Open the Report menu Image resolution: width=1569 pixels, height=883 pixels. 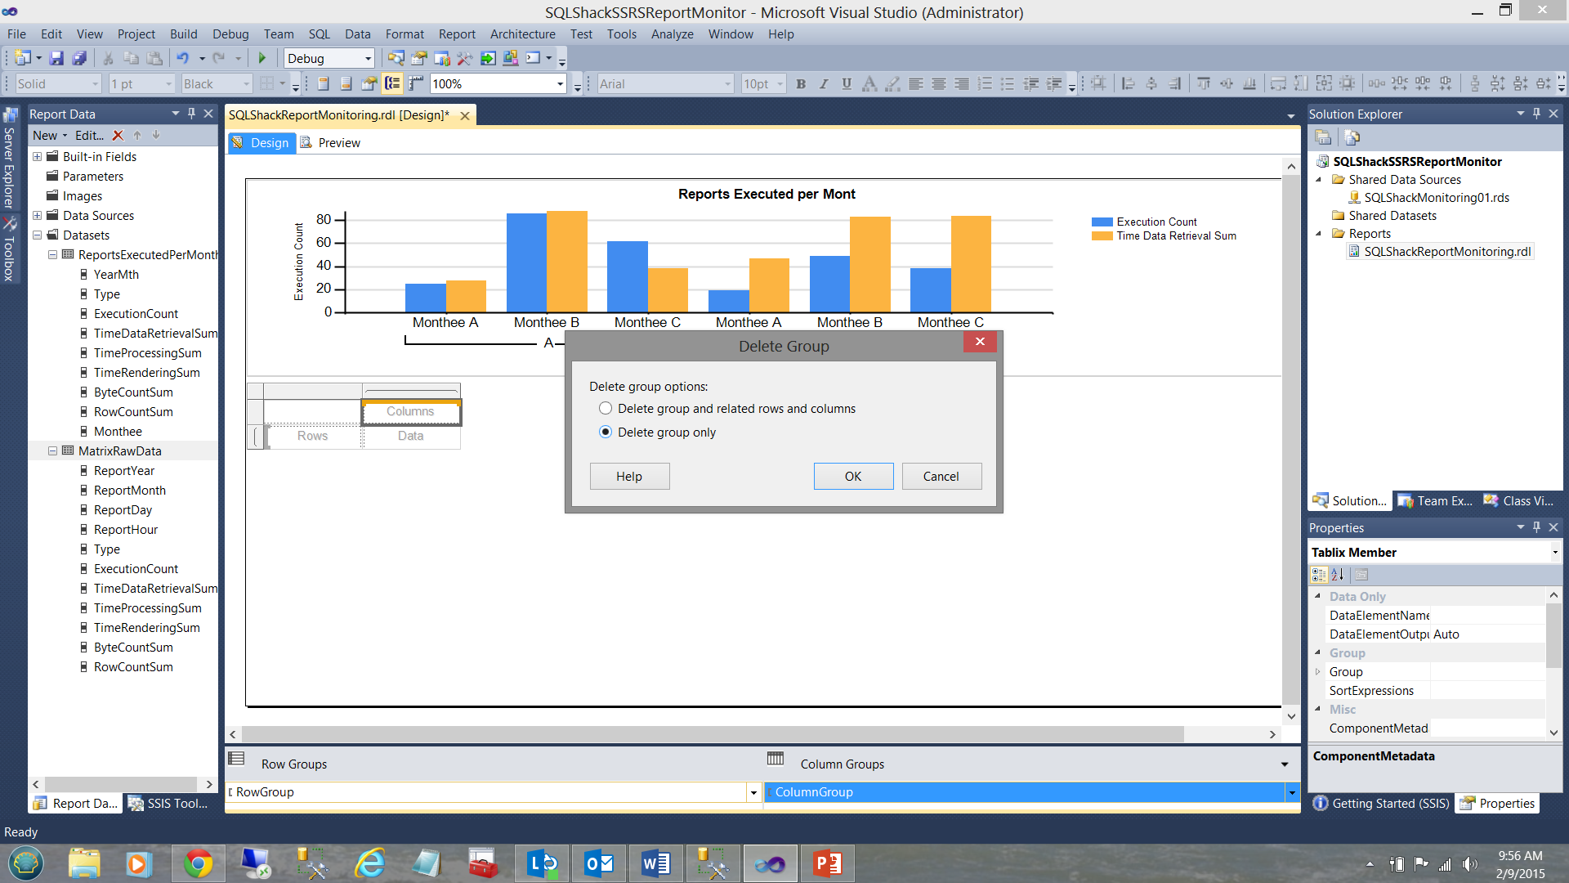point(456,34)
